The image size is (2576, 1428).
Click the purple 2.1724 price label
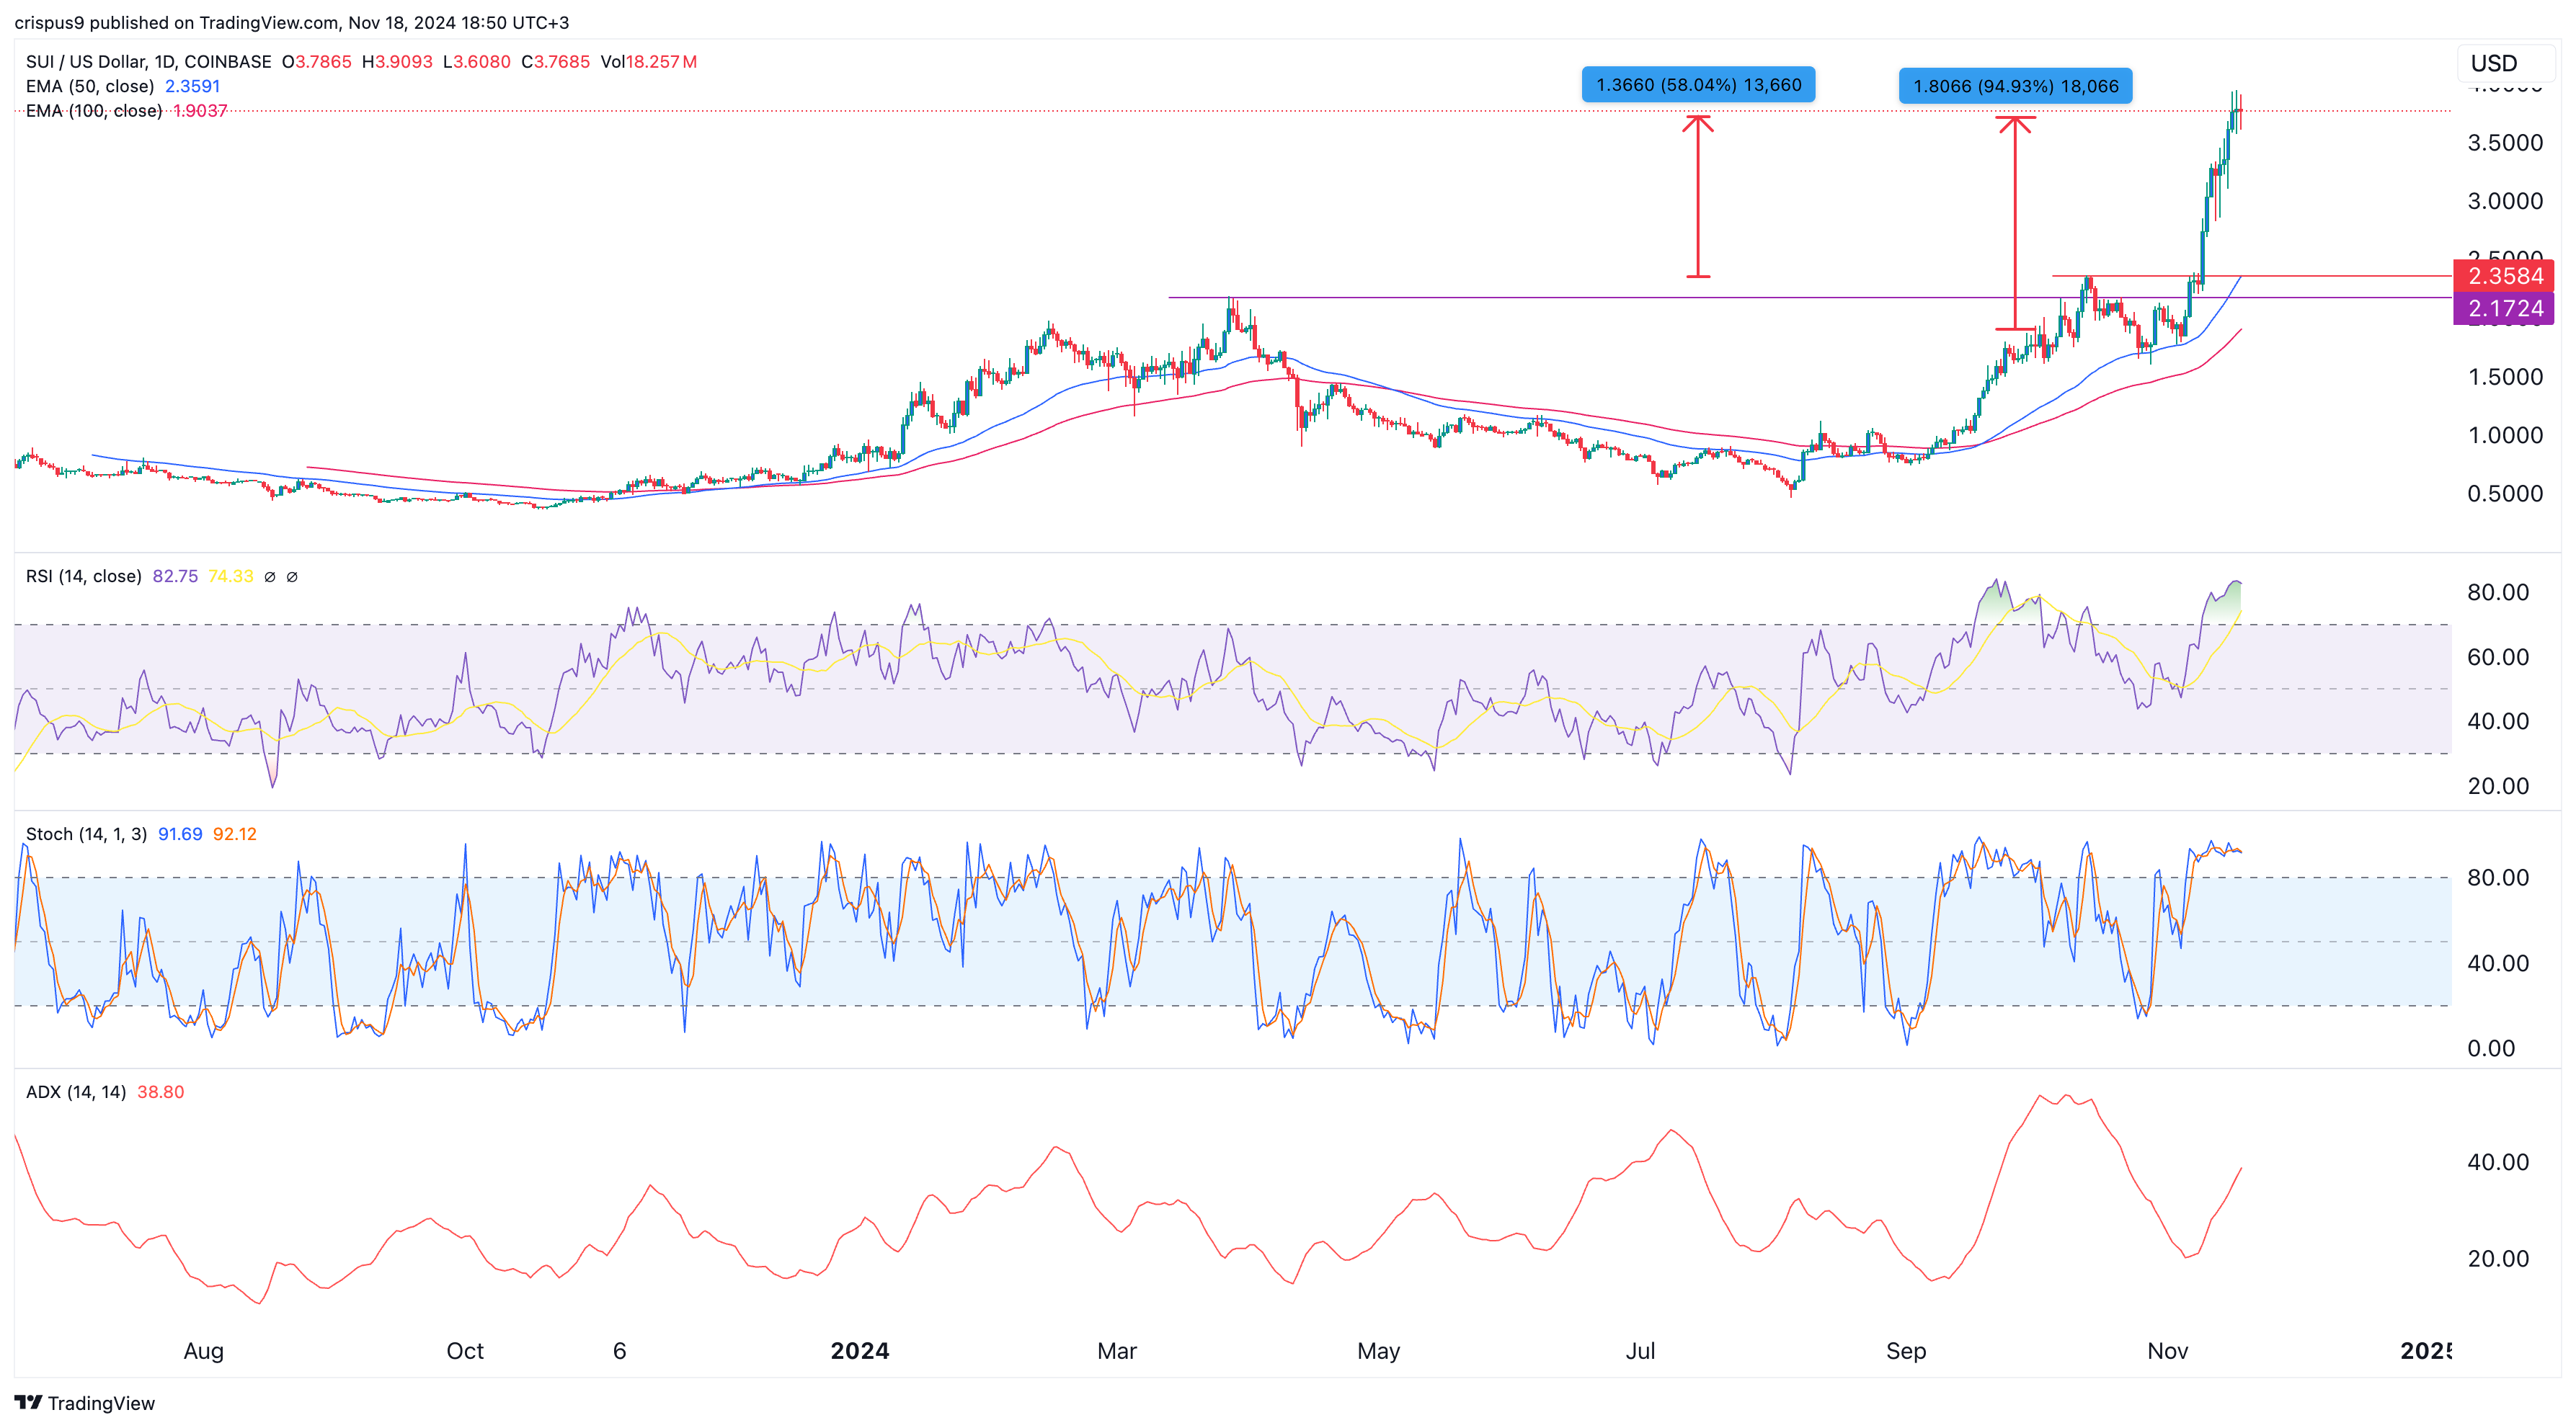pos(2504,309)
